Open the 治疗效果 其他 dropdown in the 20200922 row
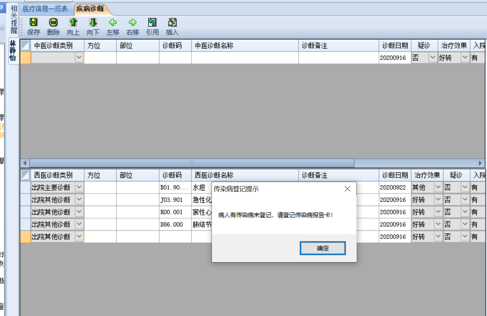The image size is (487, 316). (438, 187)
